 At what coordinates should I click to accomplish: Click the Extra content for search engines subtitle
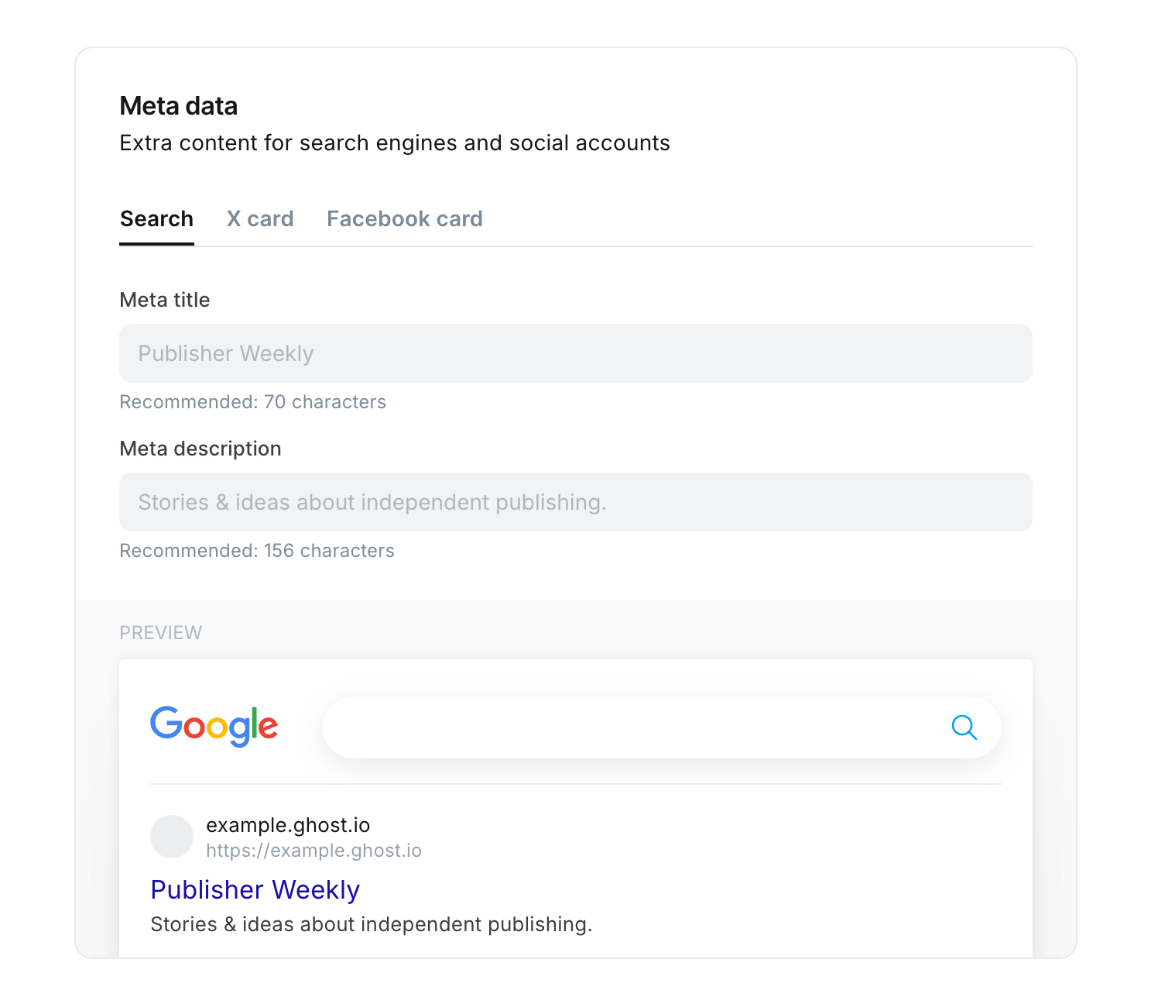point(395,143)
